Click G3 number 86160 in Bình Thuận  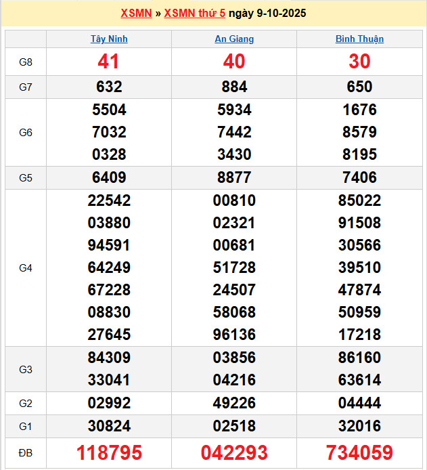coord(359,358)
